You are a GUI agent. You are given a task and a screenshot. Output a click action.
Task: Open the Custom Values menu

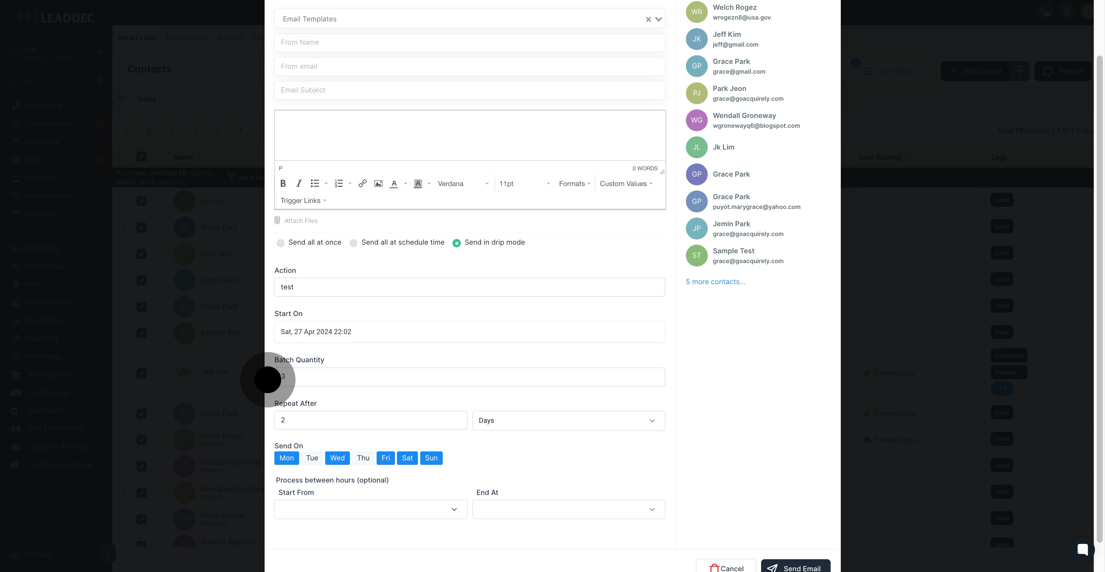tap(626, 183)
